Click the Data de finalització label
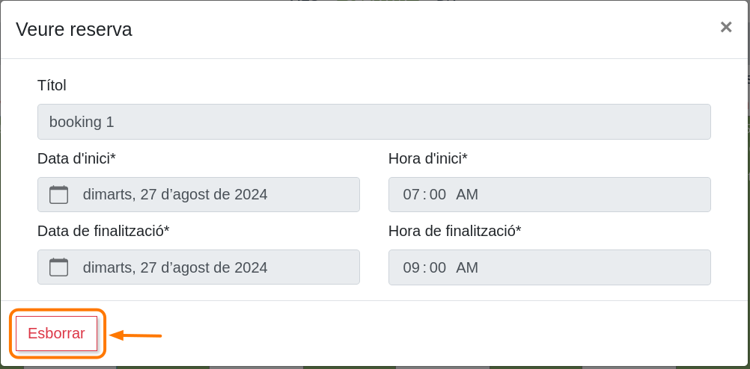 pyautogui.click(x=103, y=231)
